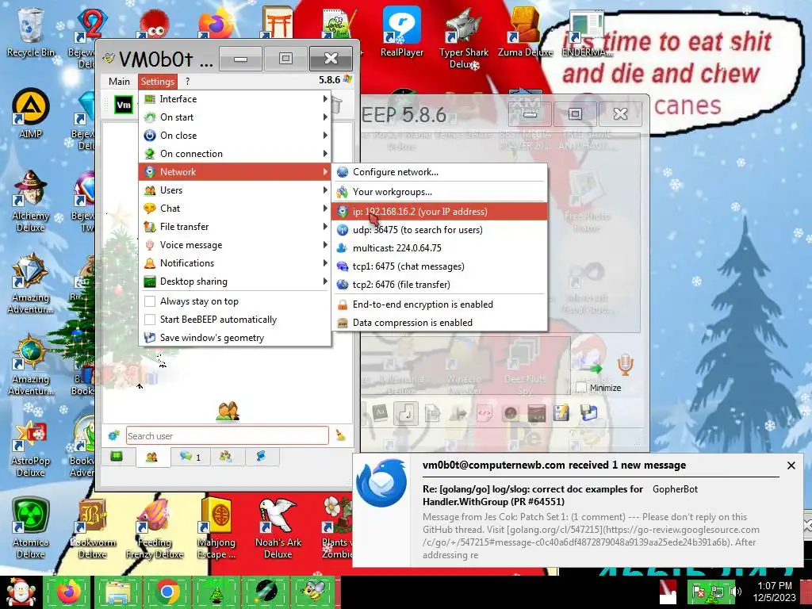Open the Voice message settings entry
The width and height of the screenshot is (812, 609).
coord(235,245)
